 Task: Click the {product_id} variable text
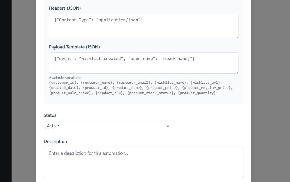[x=95, y=88]
